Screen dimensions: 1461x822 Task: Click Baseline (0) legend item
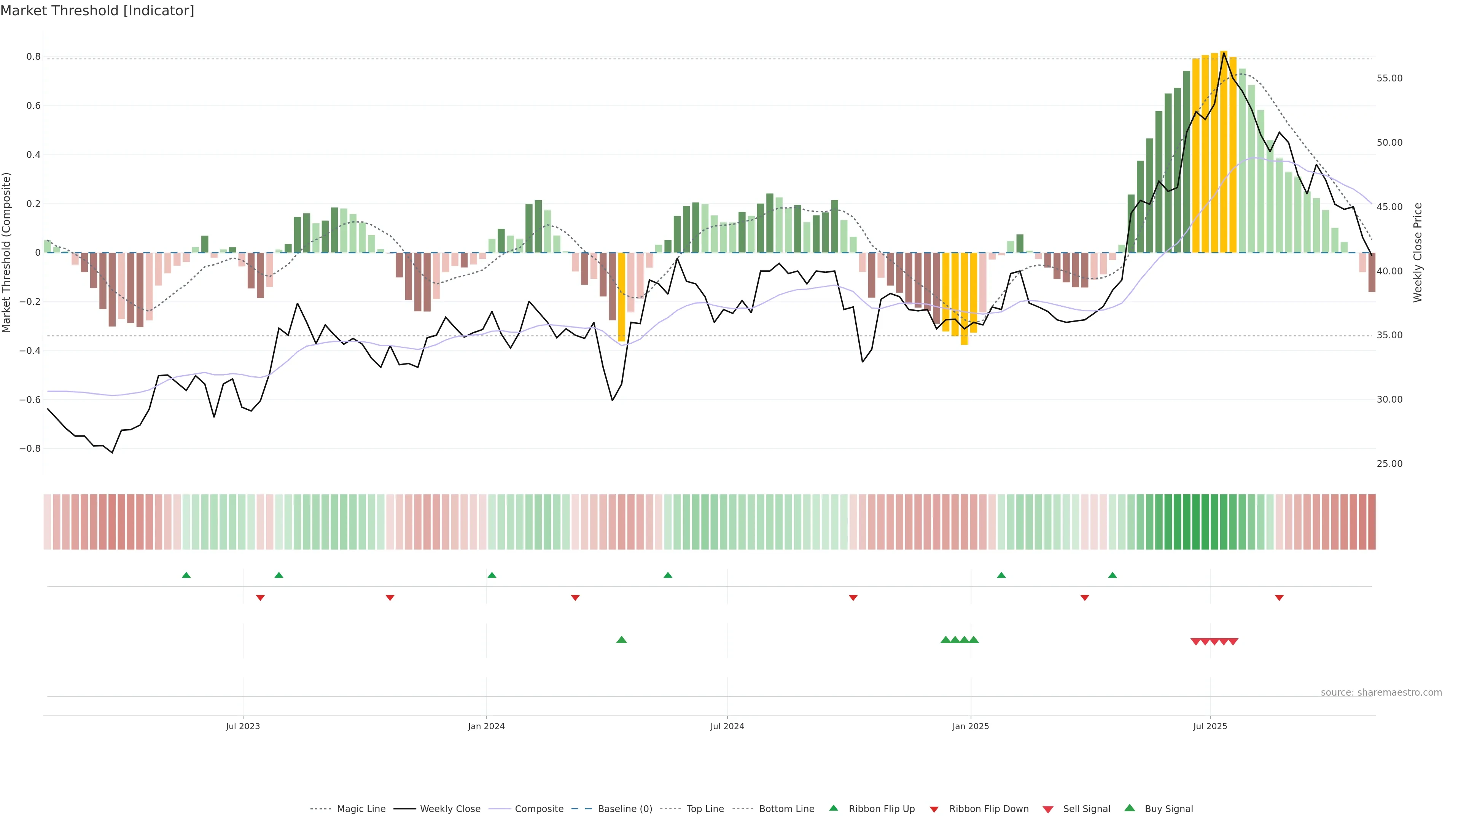pyautogui.click(x=624, y=809)
